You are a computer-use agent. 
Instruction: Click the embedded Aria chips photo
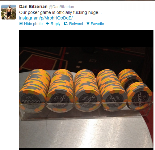pyautogui.click(x=86, y=90)
